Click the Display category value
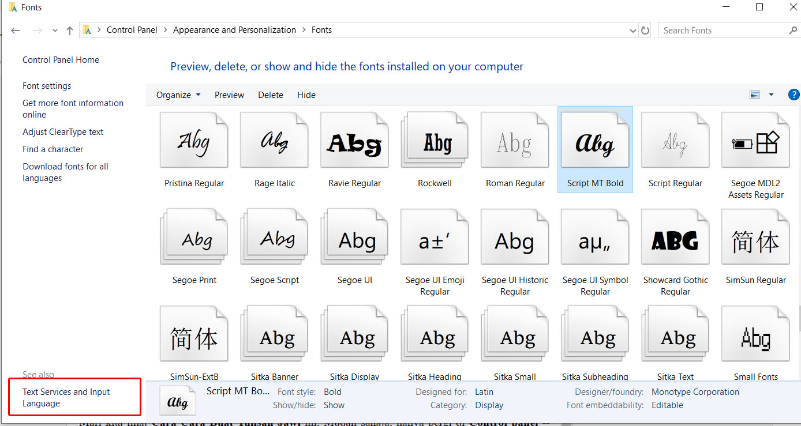The height and width of the screenshot is (426, 801). pyautogui.click(x=489, y=405)
